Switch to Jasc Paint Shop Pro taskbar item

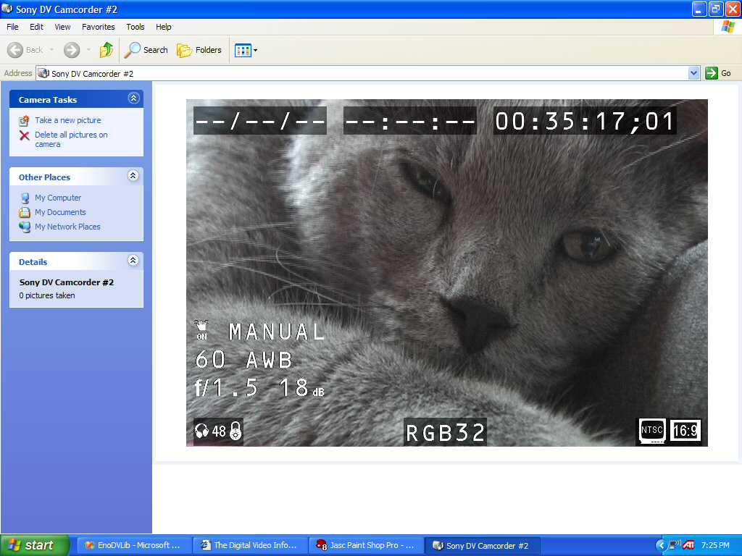click(366, 545)
